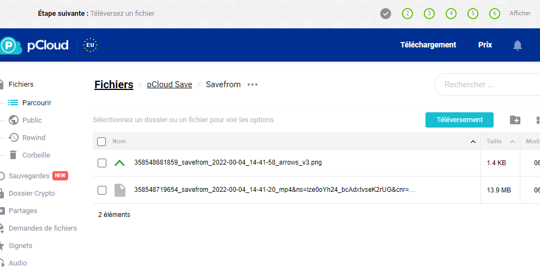
Task: Go to onboarding step 6 circle
Action: coord(495,14)
